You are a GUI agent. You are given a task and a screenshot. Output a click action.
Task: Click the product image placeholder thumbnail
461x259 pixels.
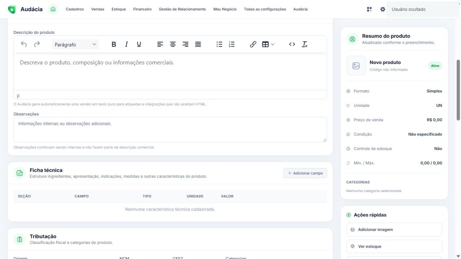tap(356, 65)
